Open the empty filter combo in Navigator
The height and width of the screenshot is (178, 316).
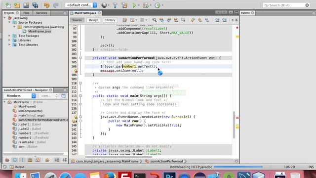pos(48,95)
